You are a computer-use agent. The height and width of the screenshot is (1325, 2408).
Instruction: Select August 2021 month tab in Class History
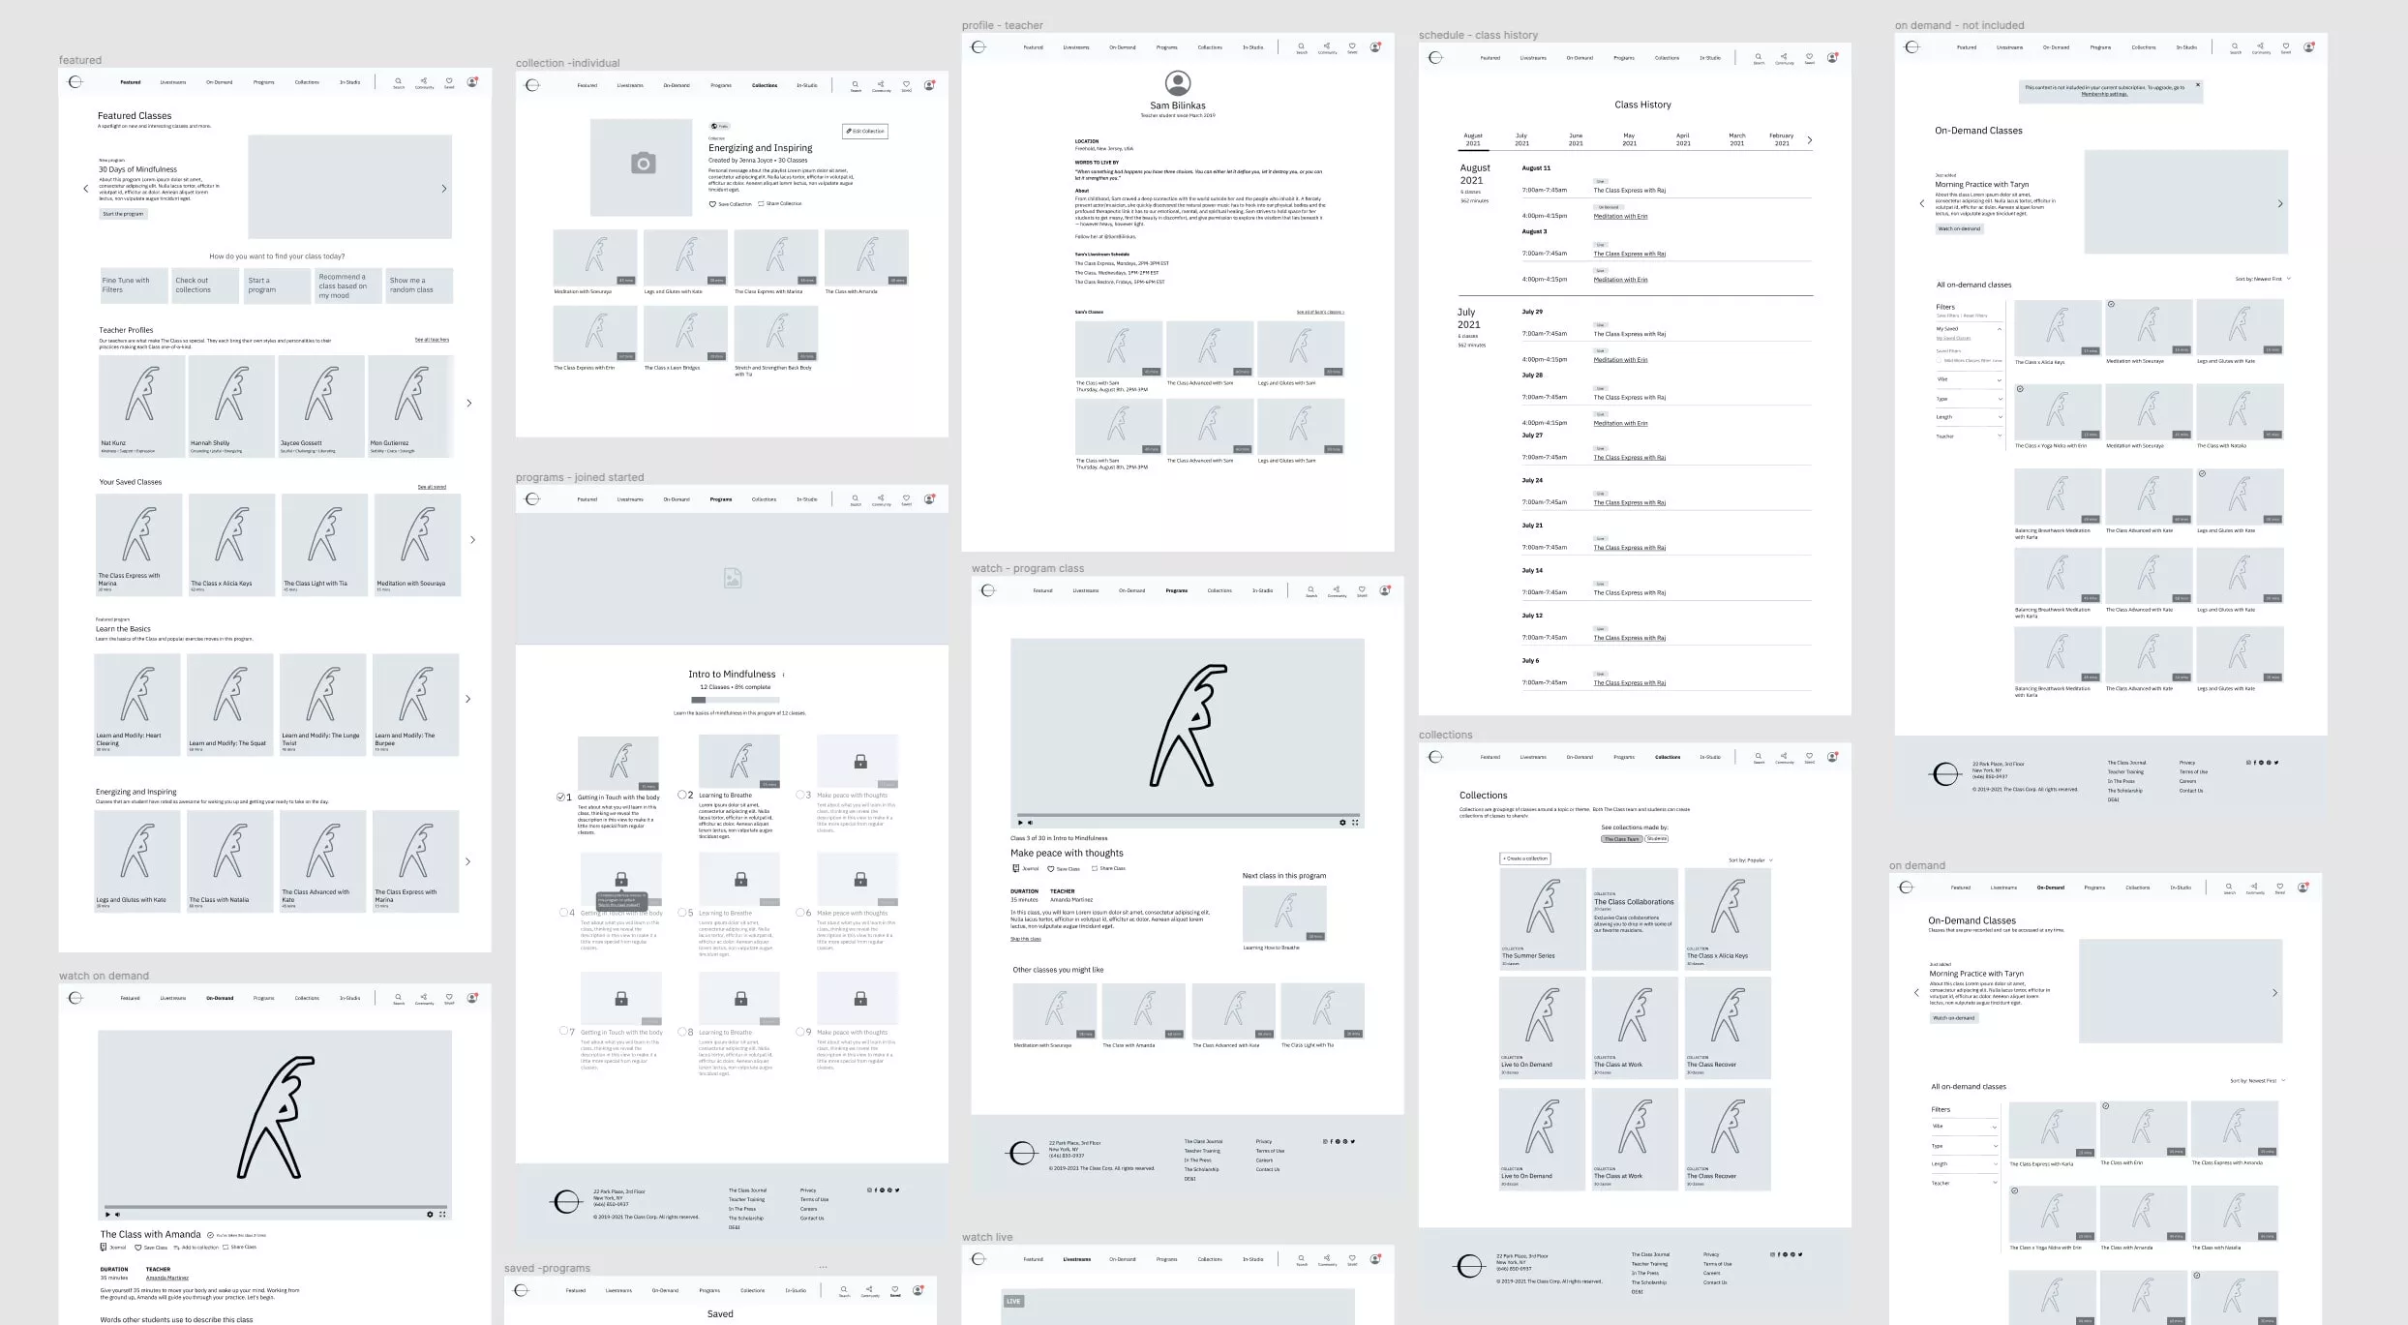tap(1472, 139)
